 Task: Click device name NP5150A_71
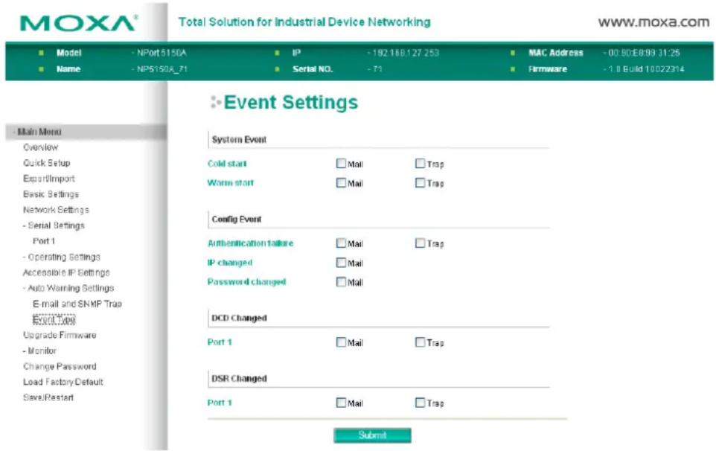(162, 69)
